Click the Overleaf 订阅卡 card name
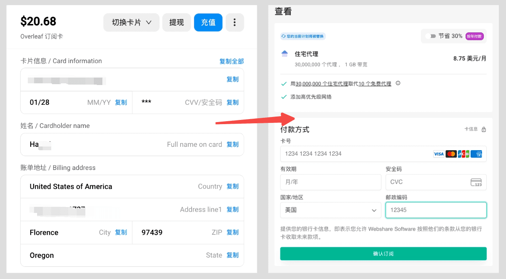 pos(42,37)
